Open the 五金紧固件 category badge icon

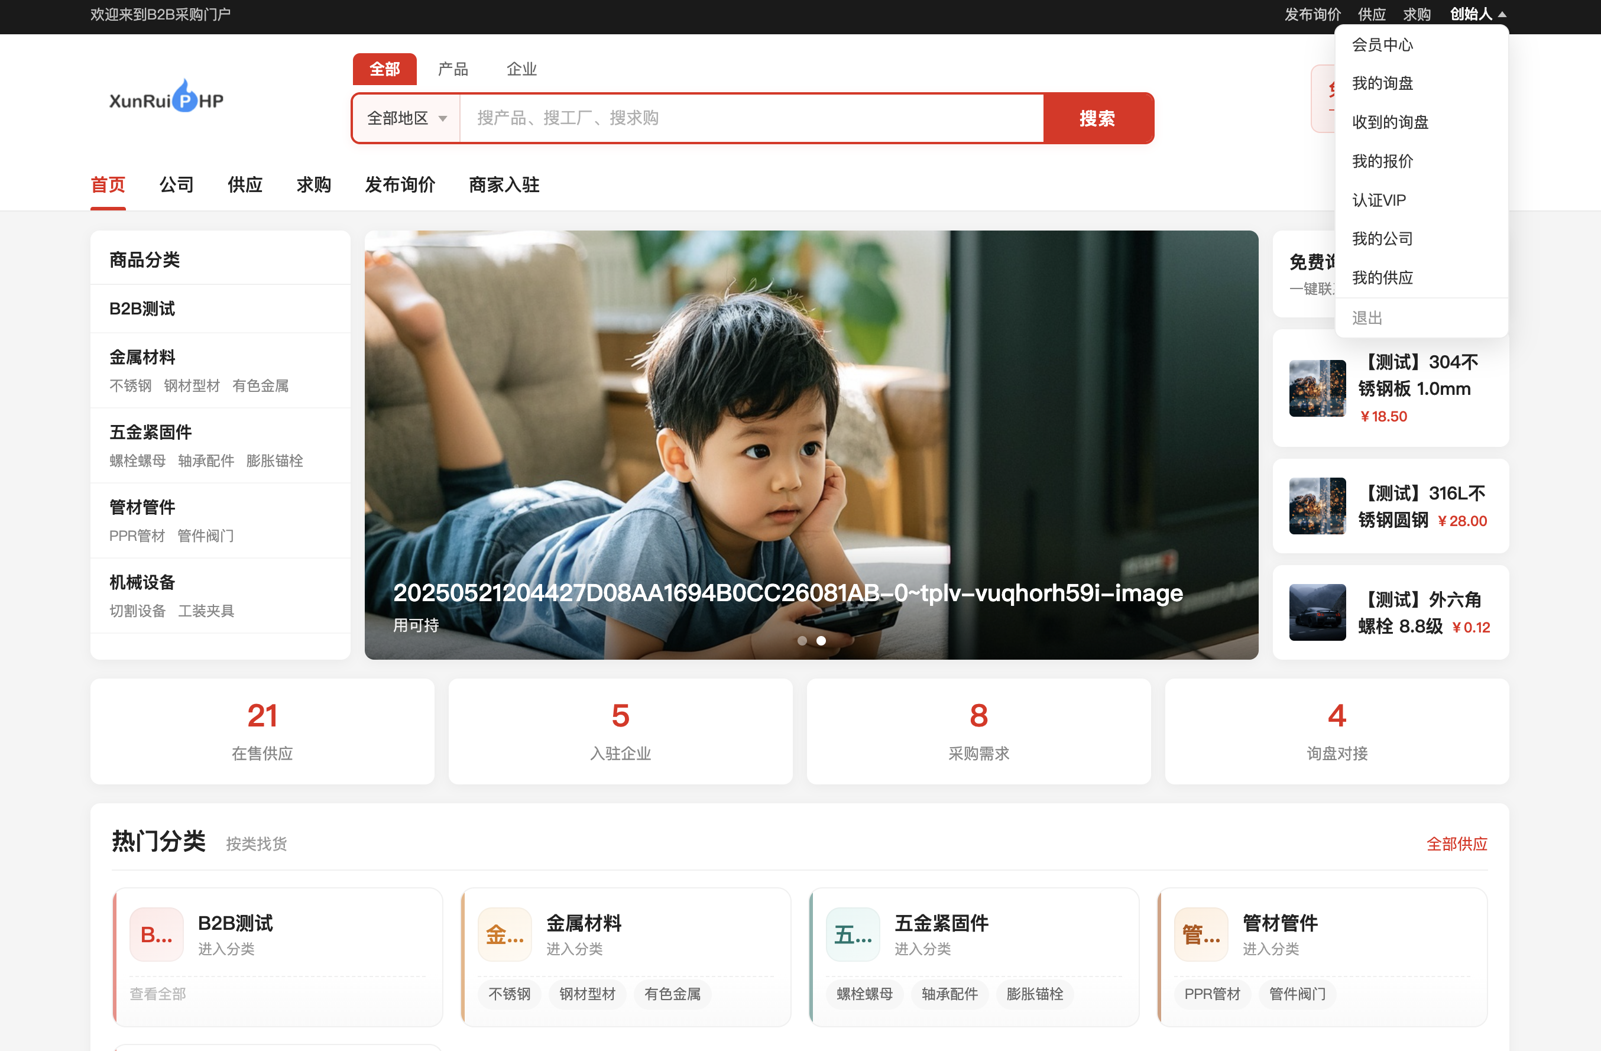[853, 934]
